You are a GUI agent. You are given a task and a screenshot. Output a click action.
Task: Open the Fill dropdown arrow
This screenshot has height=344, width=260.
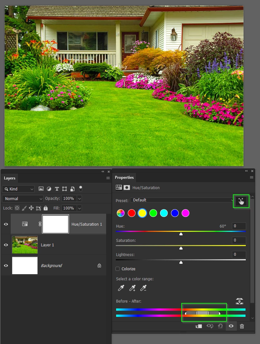pyautogui.click(x=80, y=208)
